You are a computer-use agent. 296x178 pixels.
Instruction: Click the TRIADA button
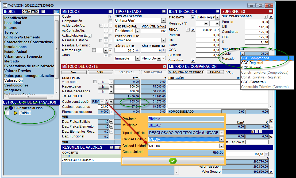coord(215,72)
